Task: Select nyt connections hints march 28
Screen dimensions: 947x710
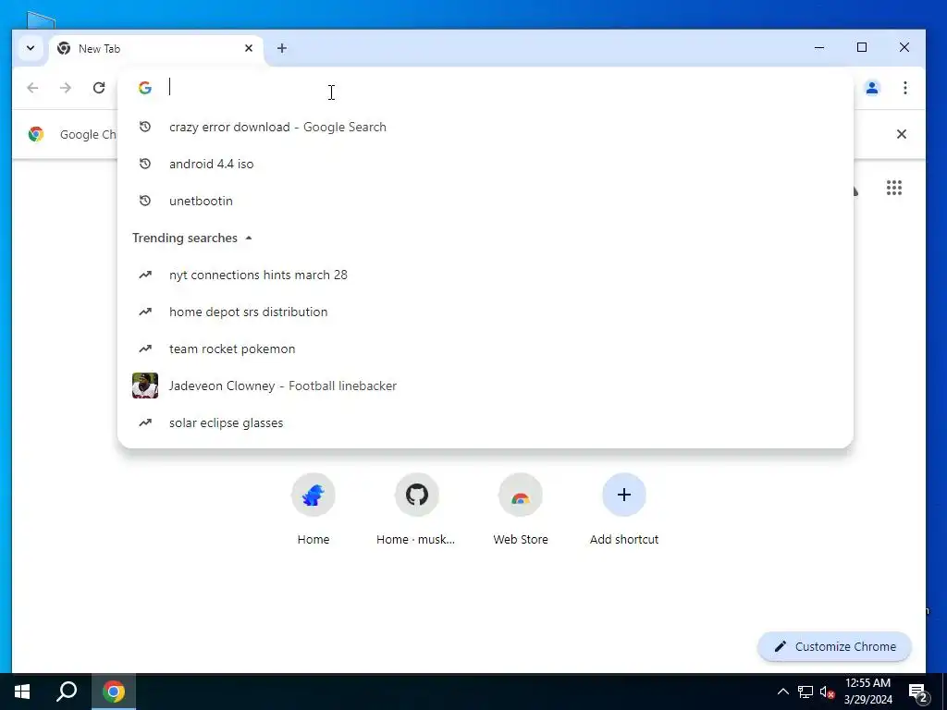Action: point(485,275)
